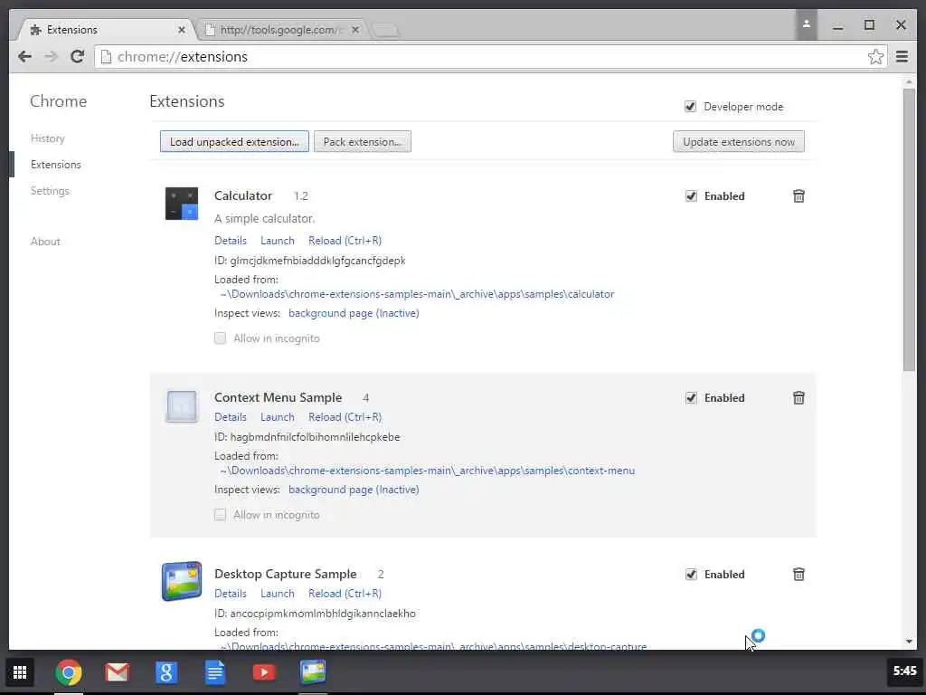Click the scrollbar down arrow

pyautogui.click(x=909, y=642)
